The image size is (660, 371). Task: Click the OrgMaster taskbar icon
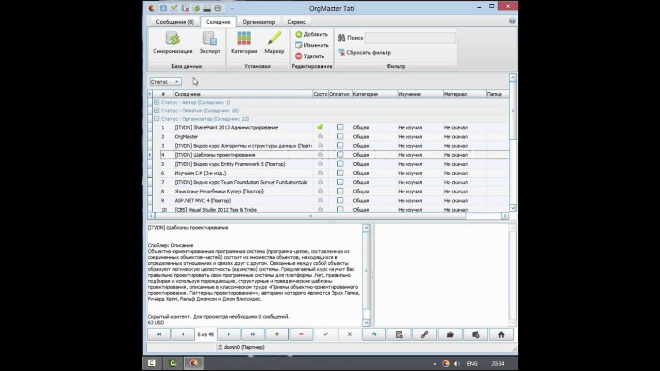coord(193,363)
